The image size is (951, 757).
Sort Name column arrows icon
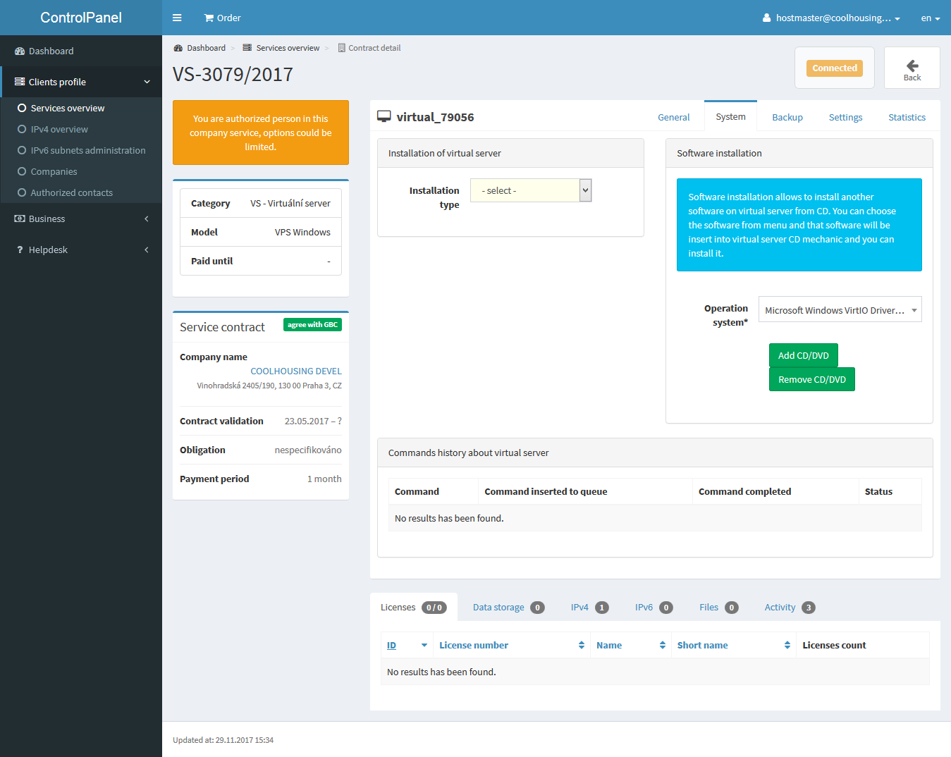click(663, 645)
